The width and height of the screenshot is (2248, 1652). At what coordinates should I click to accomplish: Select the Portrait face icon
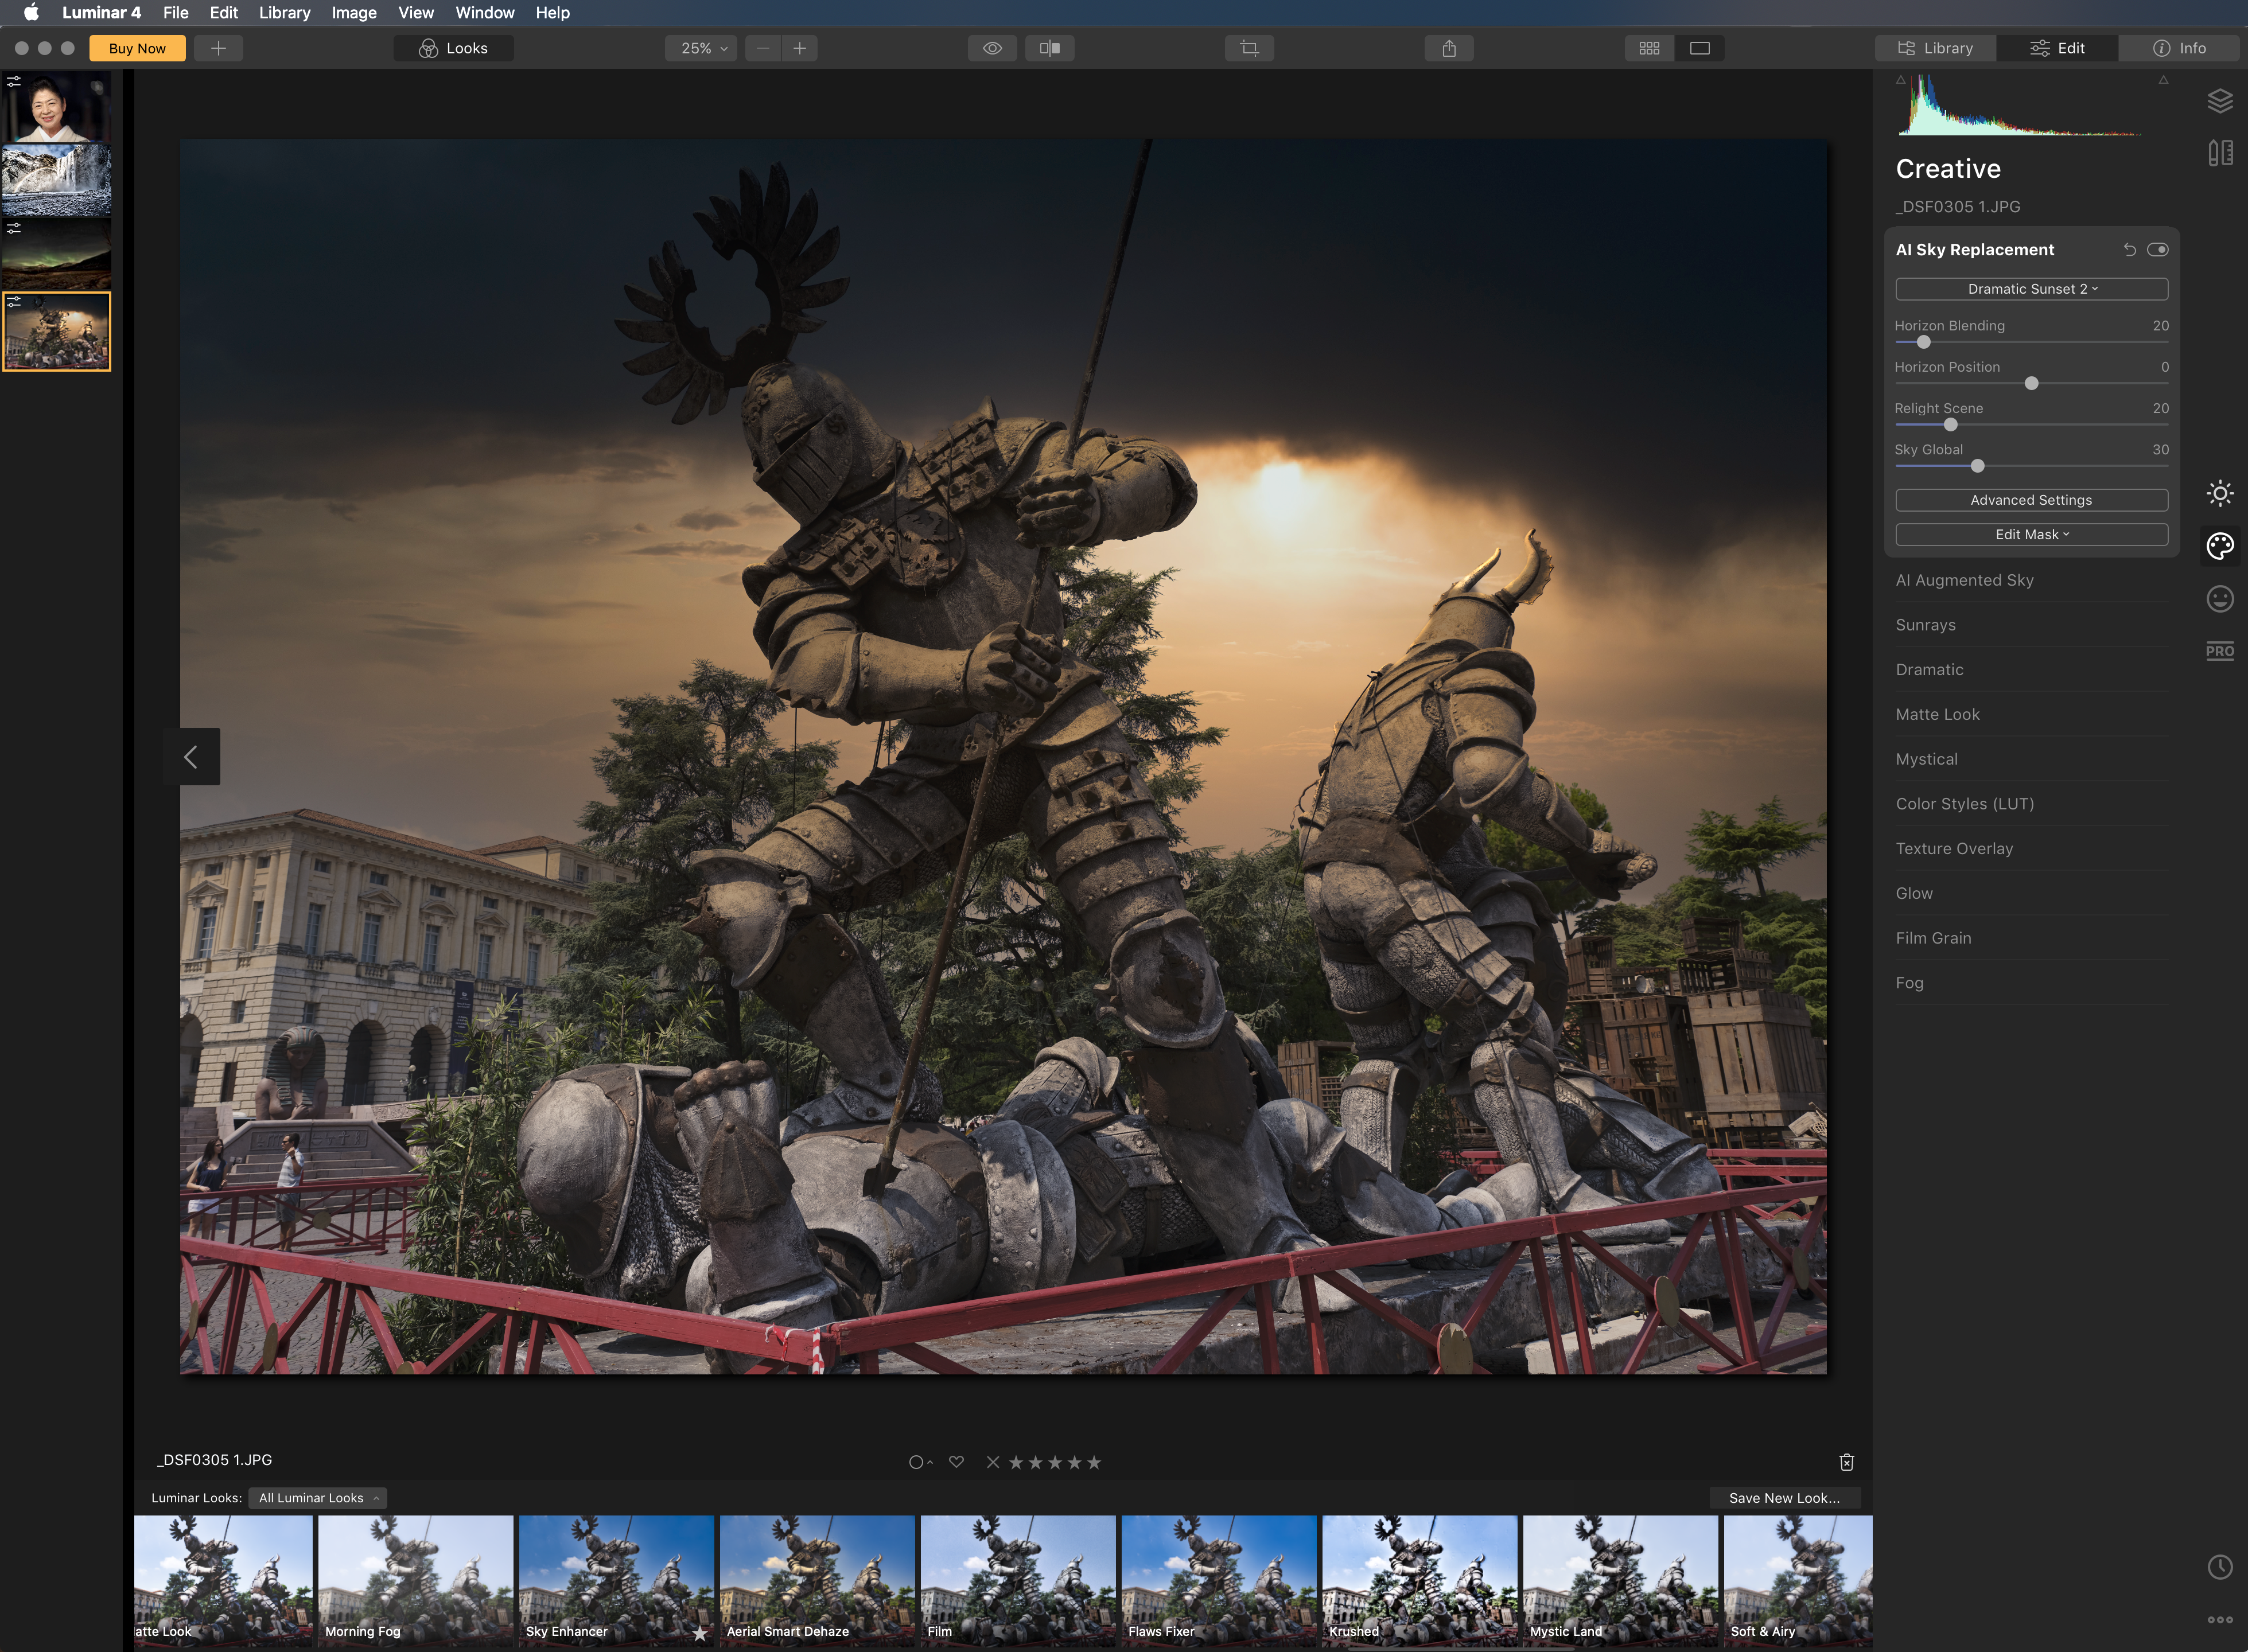[x=2220, y=599]
